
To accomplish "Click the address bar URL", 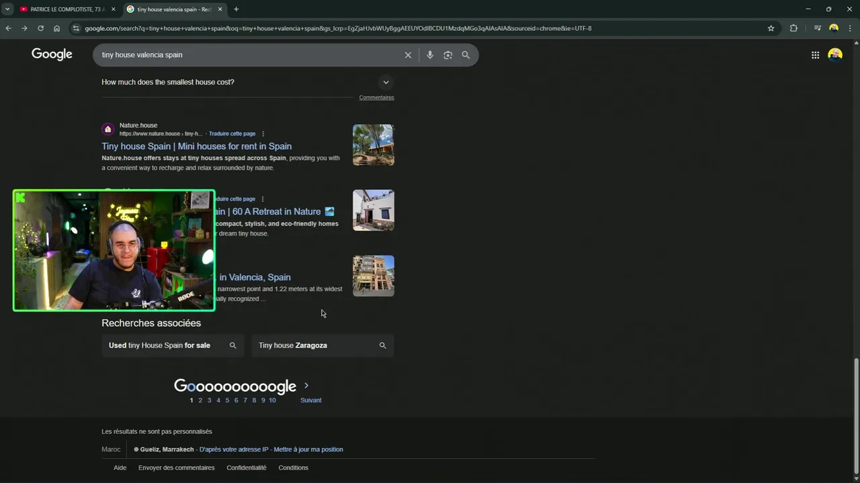I will click(338, 28).
